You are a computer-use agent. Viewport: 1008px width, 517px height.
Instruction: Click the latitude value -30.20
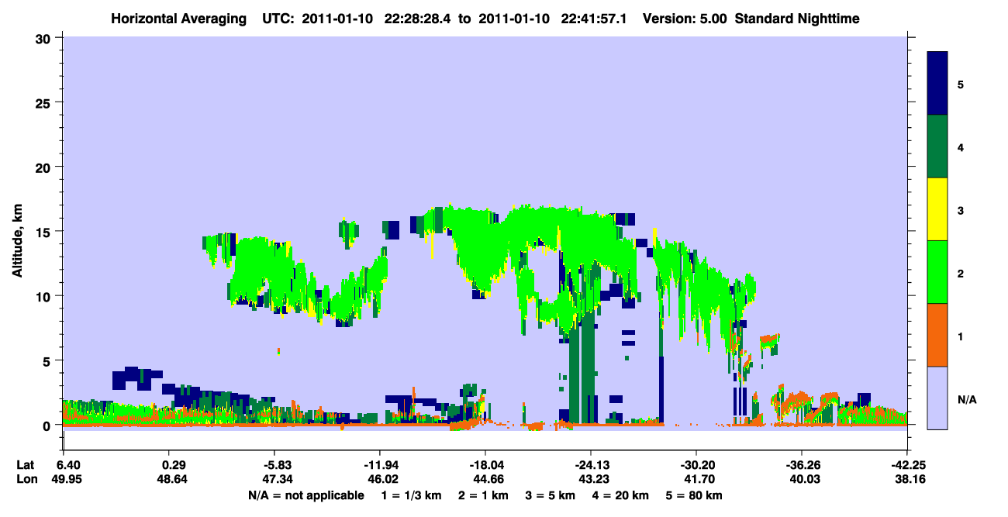697,465
